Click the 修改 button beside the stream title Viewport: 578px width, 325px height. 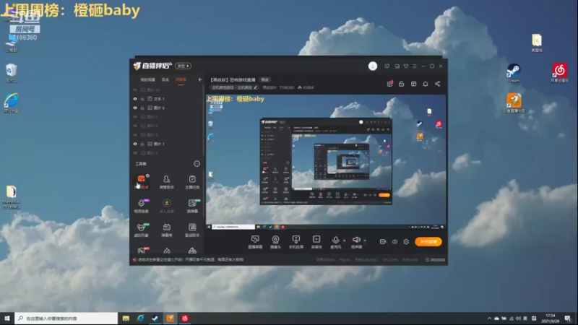tap(264, 79)
